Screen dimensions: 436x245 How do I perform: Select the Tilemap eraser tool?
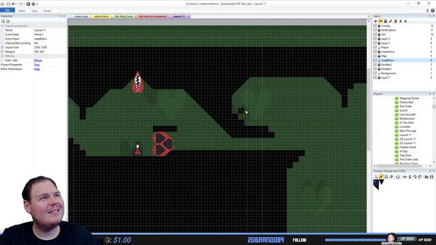click(391, 177)
